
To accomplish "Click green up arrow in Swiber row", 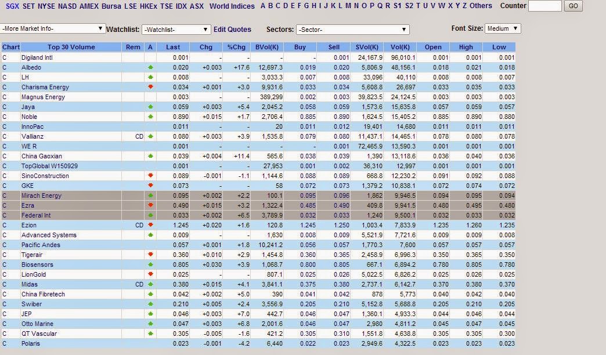I will point(151,303).
